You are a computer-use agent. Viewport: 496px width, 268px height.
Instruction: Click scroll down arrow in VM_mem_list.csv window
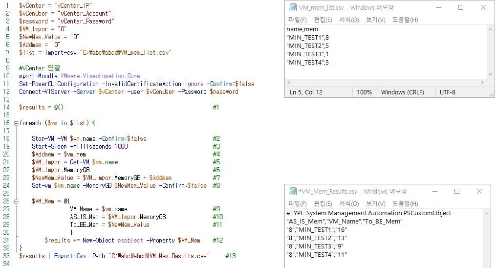tap(490, 74)
